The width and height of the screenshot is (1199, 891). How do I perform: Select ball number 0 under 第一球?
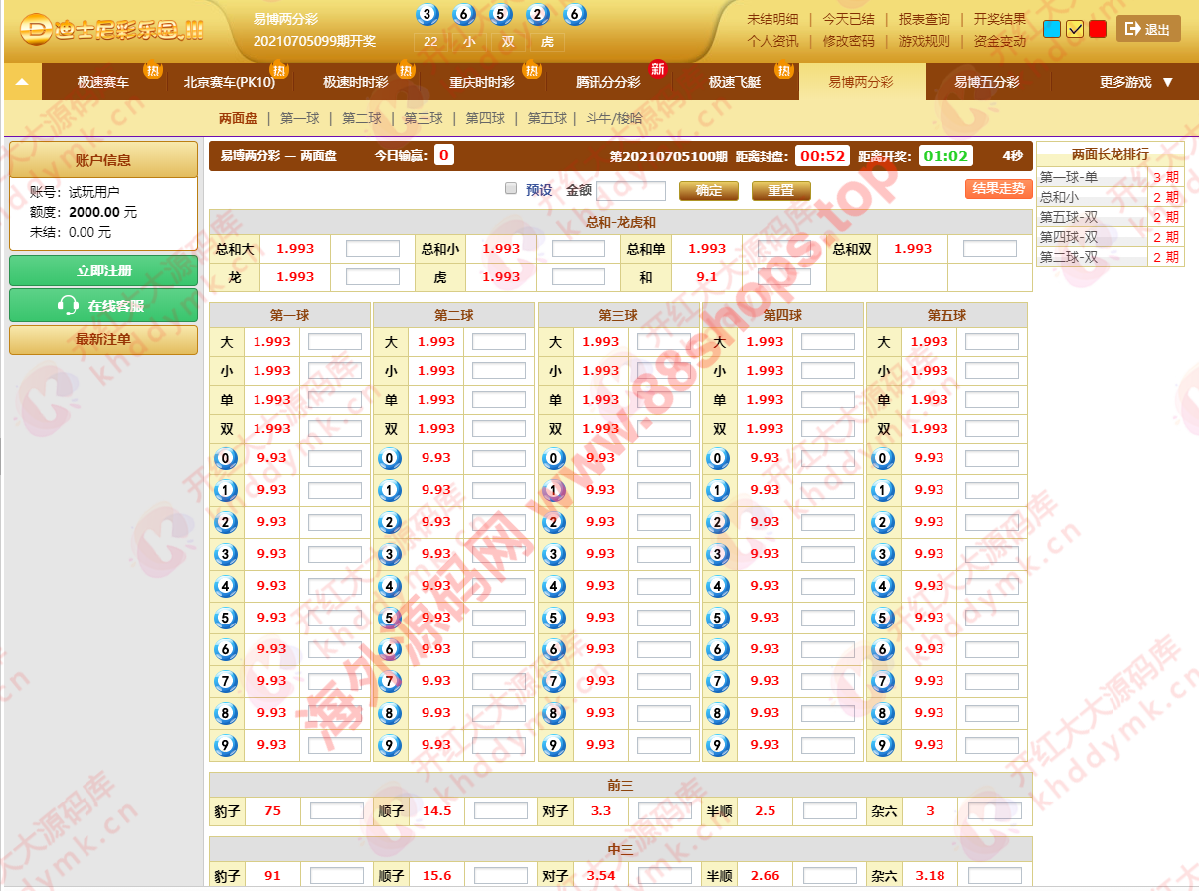point(226,458)
